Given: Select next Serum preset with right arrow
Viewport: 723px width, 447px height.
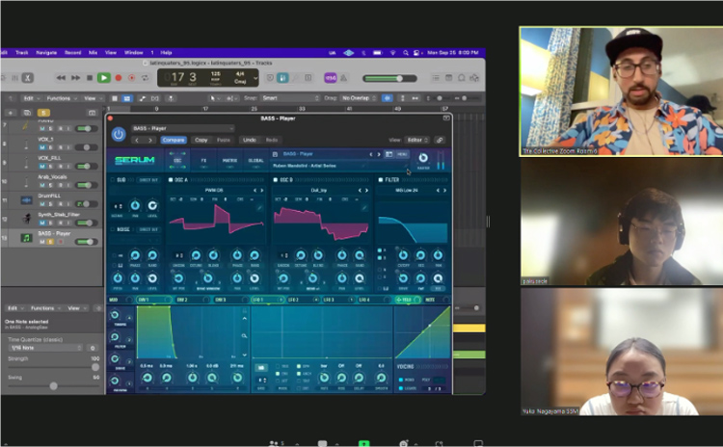Looking at the screenshot, I should pos(379,154).
